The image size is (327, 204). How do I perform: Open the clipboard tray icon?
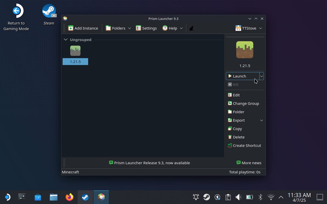tap(228, 197)
